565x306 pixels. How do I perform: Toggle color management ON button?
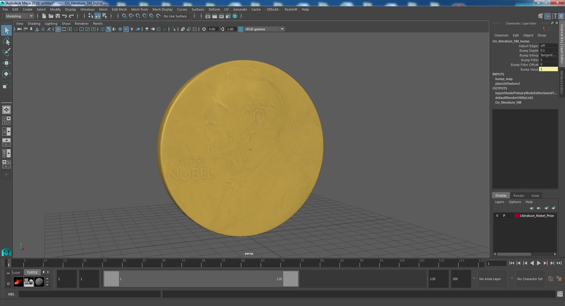pyautogui.click(x=241, y=29)
